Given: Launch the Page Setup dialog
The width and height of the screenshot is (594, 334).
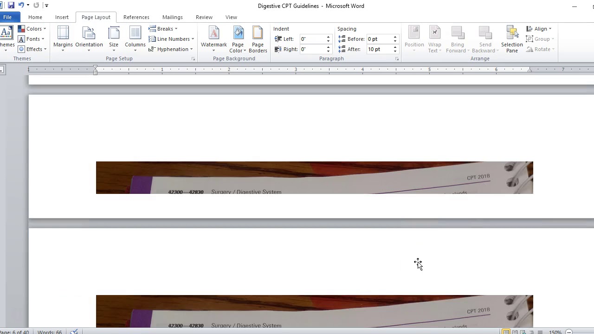Looking at the screenshot, I should pyautogui.click(x=194, y=59).
